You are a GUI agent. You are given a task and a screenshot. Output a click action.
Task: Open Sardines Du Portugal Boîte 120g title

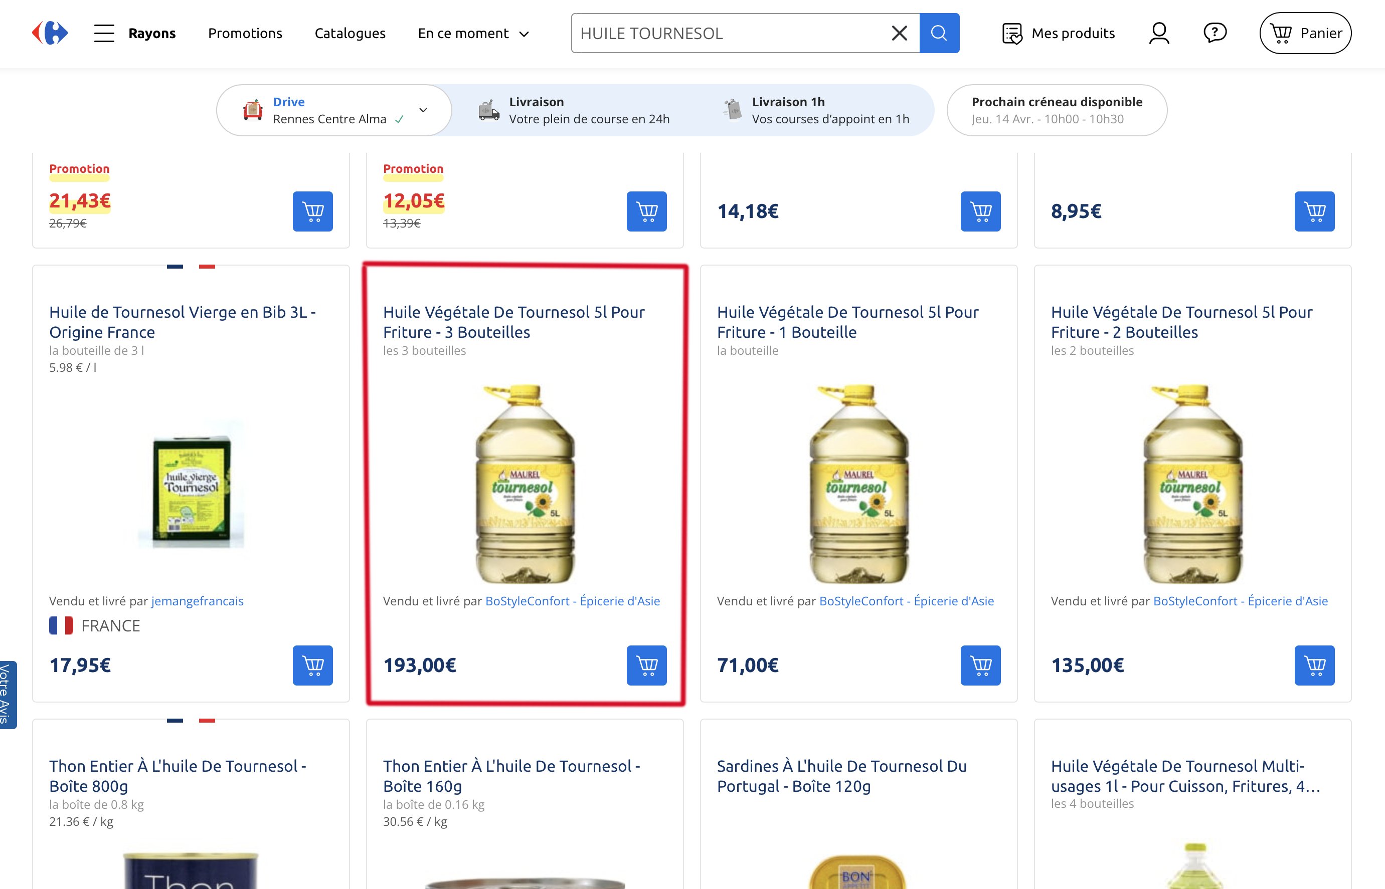pos(841,776)
